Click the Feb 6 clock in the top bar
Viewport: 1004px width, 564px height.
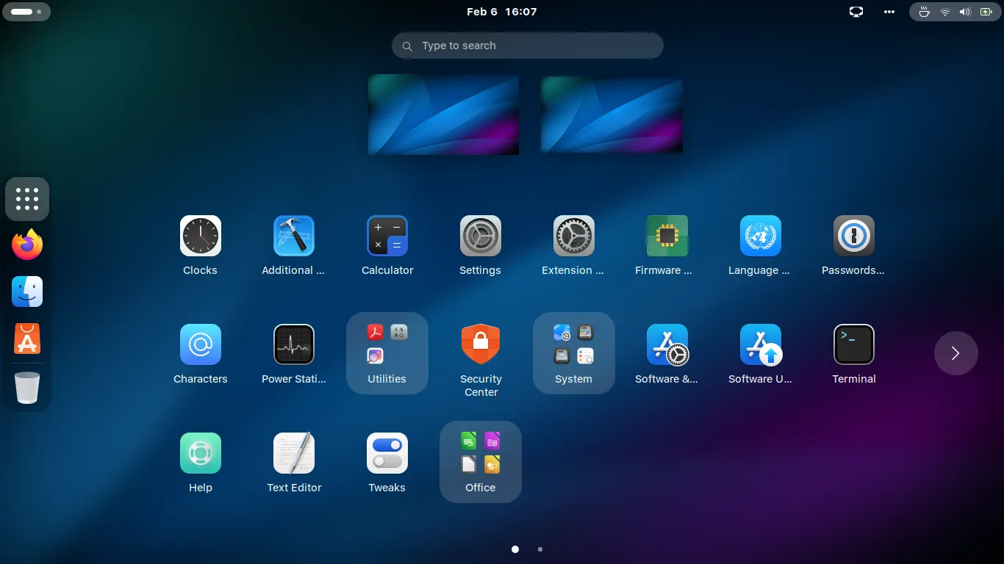point(502,12)
